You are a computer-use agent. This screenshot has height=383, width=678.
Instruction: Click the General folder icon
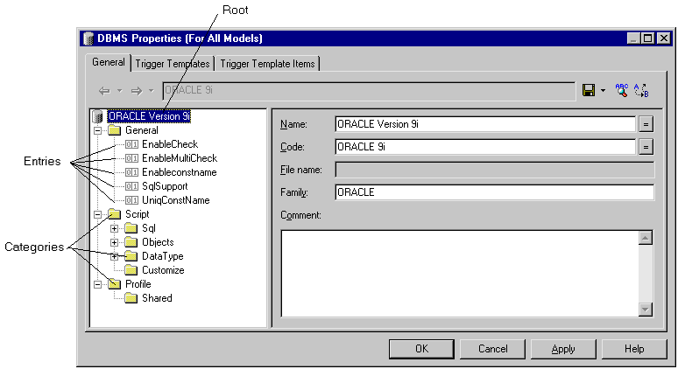[x=115, y=130]
